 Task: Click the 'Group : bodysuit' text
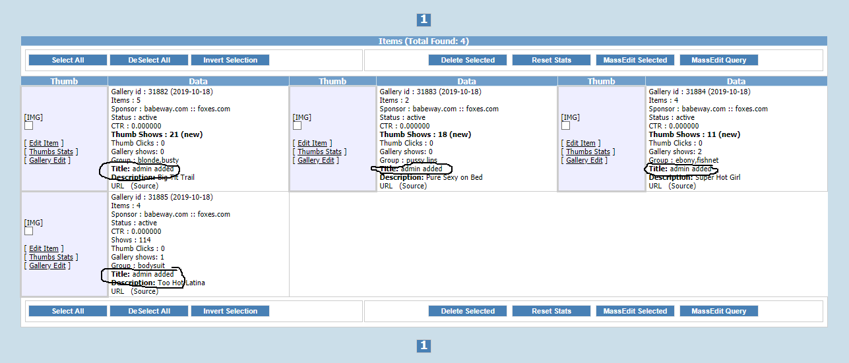tap(138, 265)
